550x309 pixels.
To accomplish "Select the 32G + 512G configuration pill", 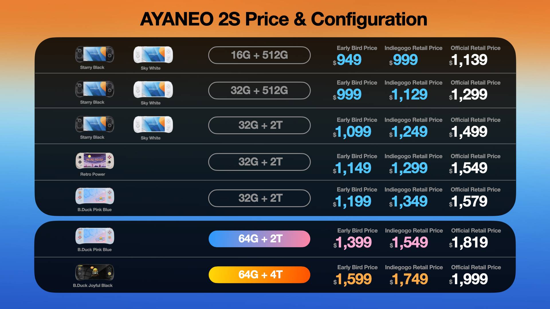I will 260,90.
